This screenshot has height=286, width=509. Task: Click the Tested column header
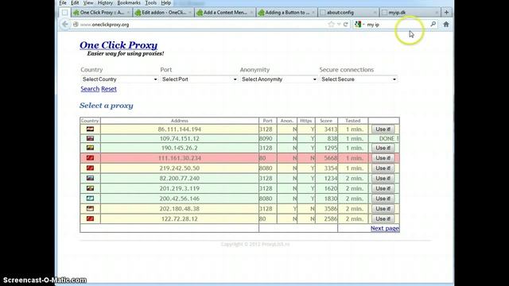(x=353, y=121)
